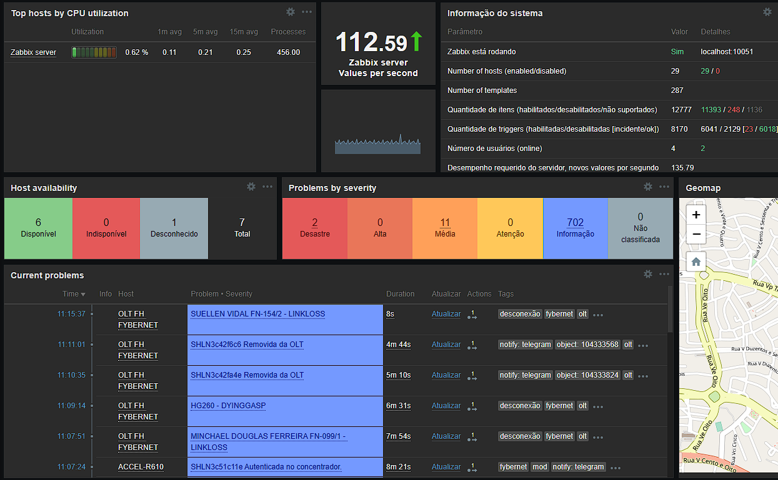Open SUELLEN VIDAL FN-154/2 - LINKLOSS problem
778x480 pixels.
click(257, 314)
